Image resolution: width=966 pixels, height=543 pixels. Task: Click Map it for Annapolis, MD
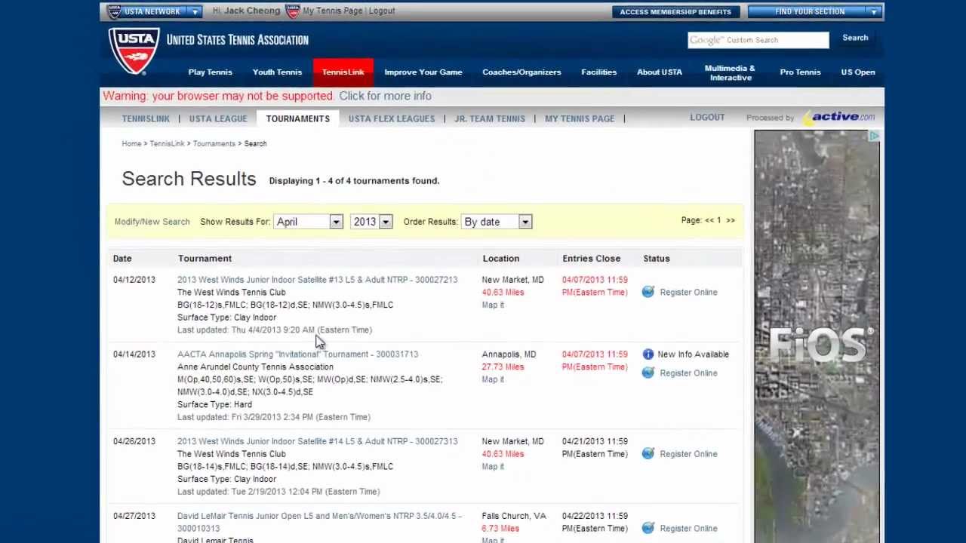coord(493,379)
